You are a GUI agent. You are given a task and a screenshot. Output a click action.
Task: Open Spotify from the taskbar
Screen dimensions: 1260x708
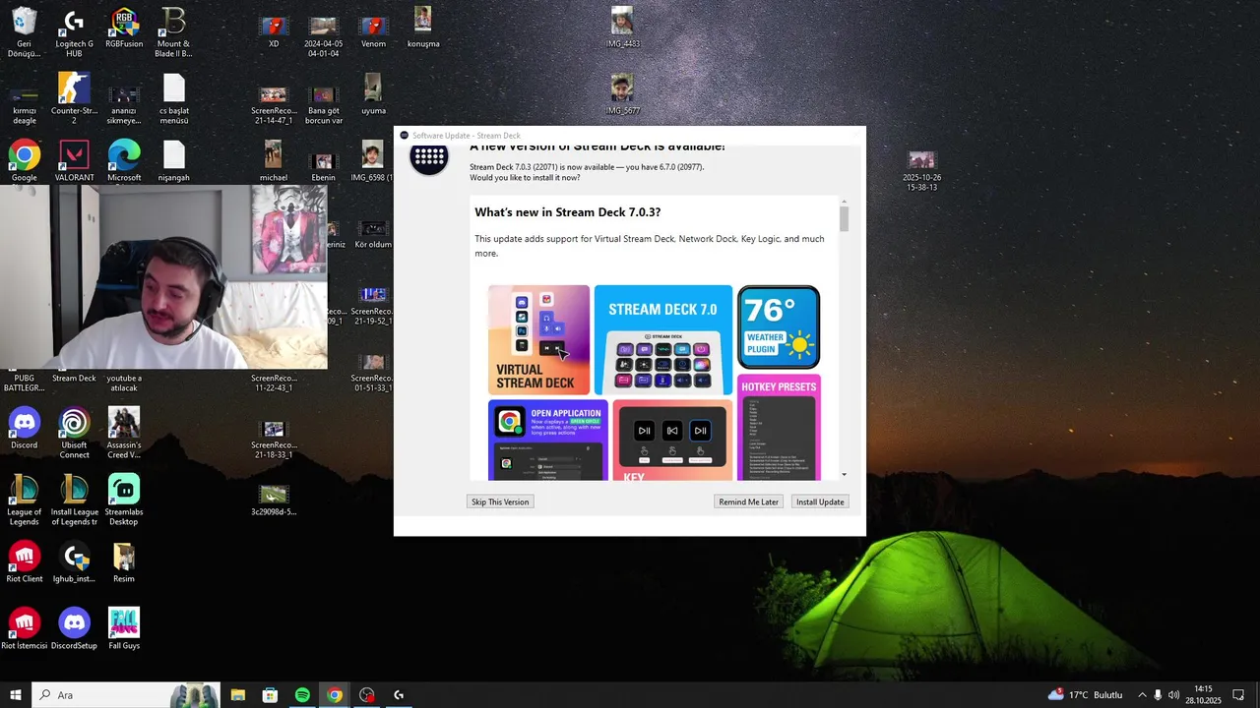tap(302, 695)
